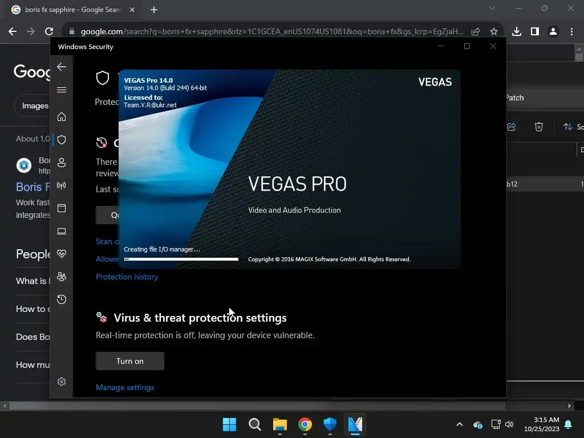Open Chrome three-dot menu
The width and height of the screenshot is (584, 438).
click(x=571, y=32)
